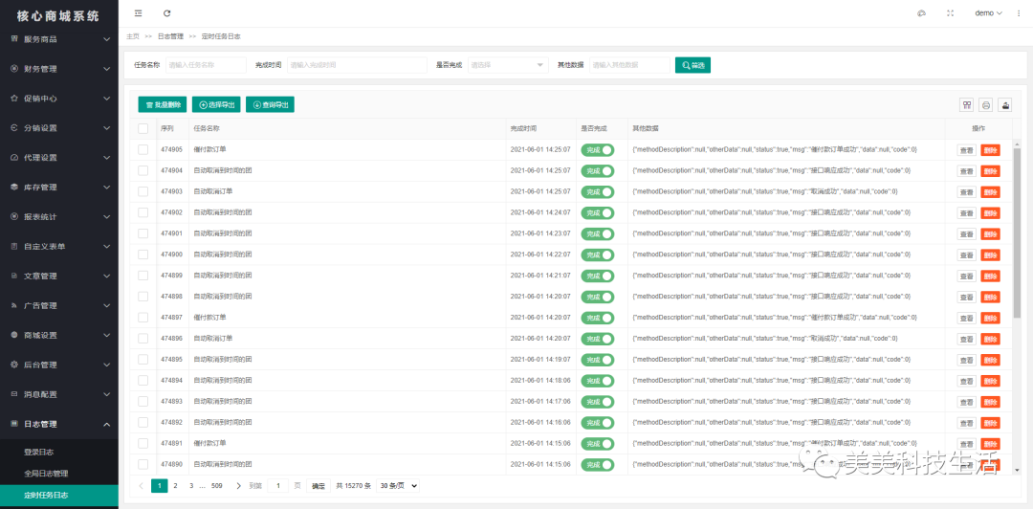This screenshot has width=1033, height=509.
Task: Toggle 完成 switch for row 474904
Action: coord(597,170)
